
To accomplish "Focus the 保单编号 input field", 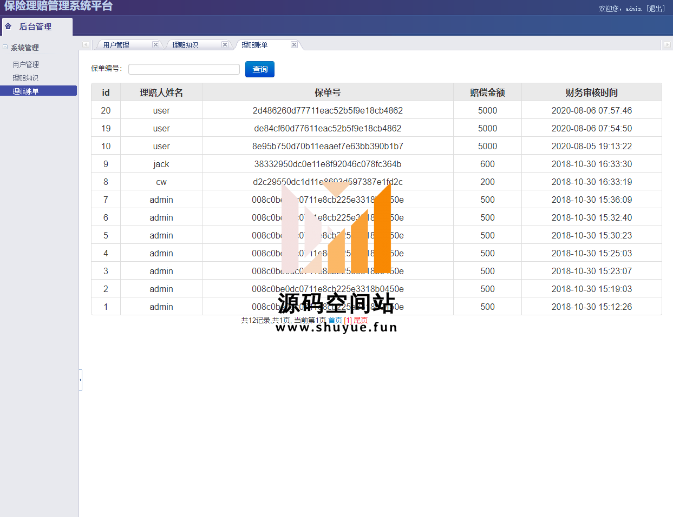I will [x=184, y=69].
